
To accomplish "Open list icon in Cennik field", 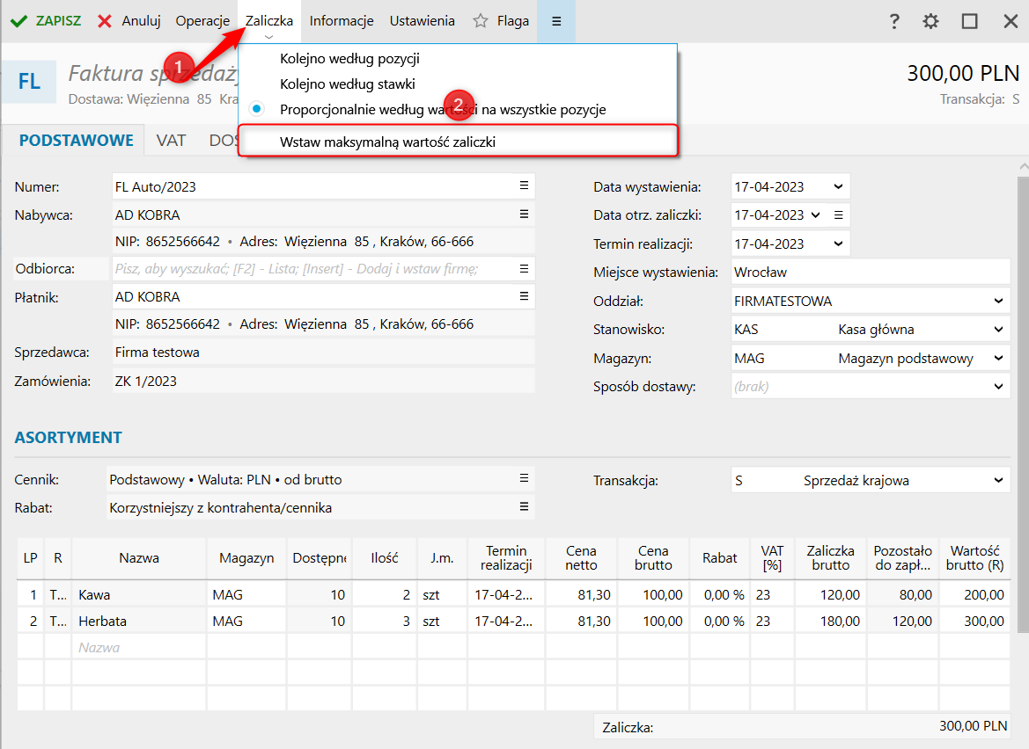I will 524,478.
